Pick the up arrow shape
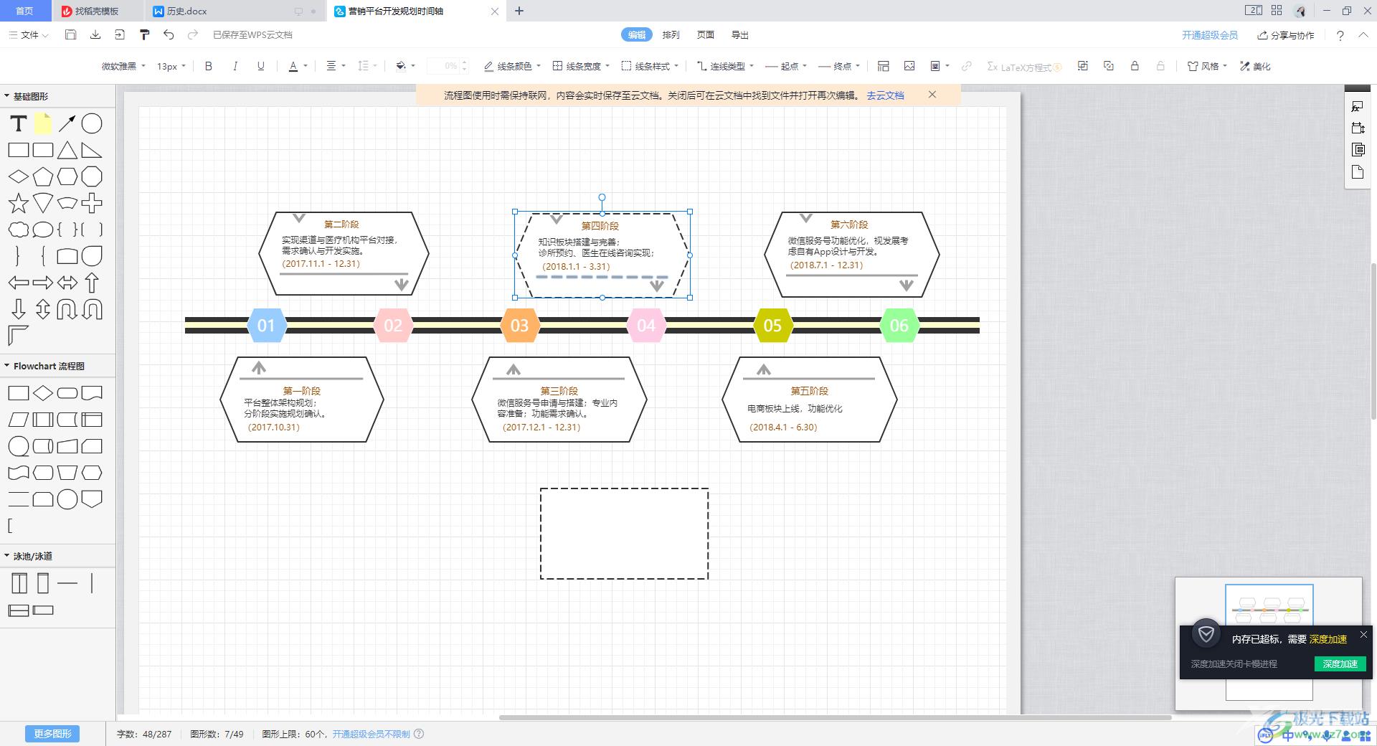The image size is (1377, 746). [x=92, y=283]
